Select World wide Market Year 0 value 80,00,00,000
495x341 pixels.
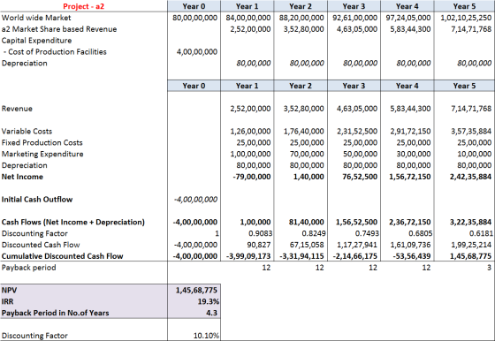tap(194, 18)
